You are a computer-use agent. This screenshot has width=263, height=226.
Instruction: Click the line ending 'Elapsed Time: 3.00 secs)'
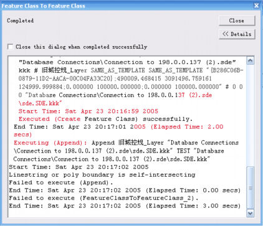point(125,206)
